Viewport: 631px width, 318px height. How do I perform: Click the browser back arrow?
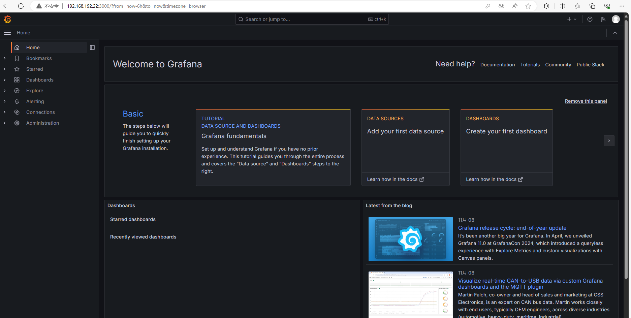[x=6, y=6]
